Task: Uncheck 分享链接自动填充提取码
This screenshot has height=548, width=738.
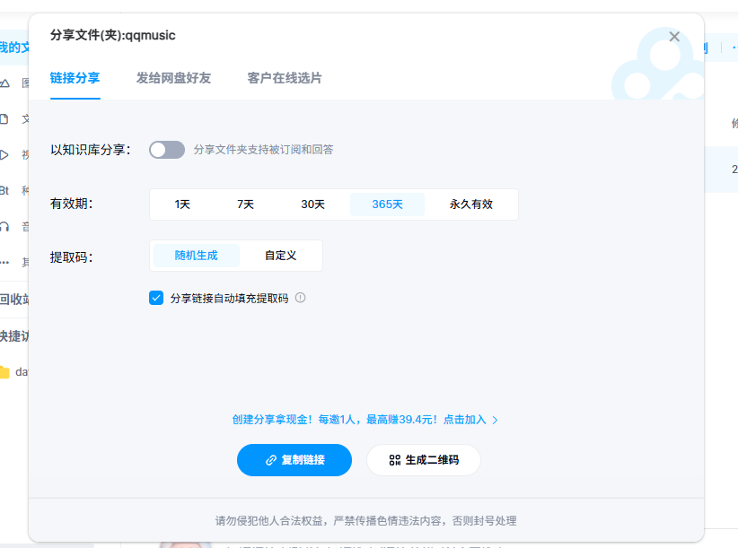Action: (x=156, y=297)
